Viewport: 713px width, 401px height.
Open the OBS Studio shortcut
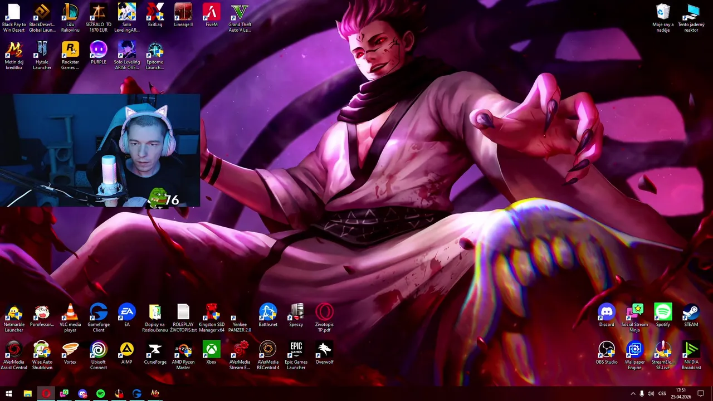(607, 353)
